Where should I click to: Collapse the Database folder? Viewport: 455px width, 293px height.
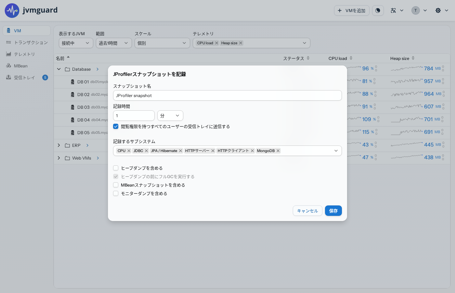[x=59, y=69]
